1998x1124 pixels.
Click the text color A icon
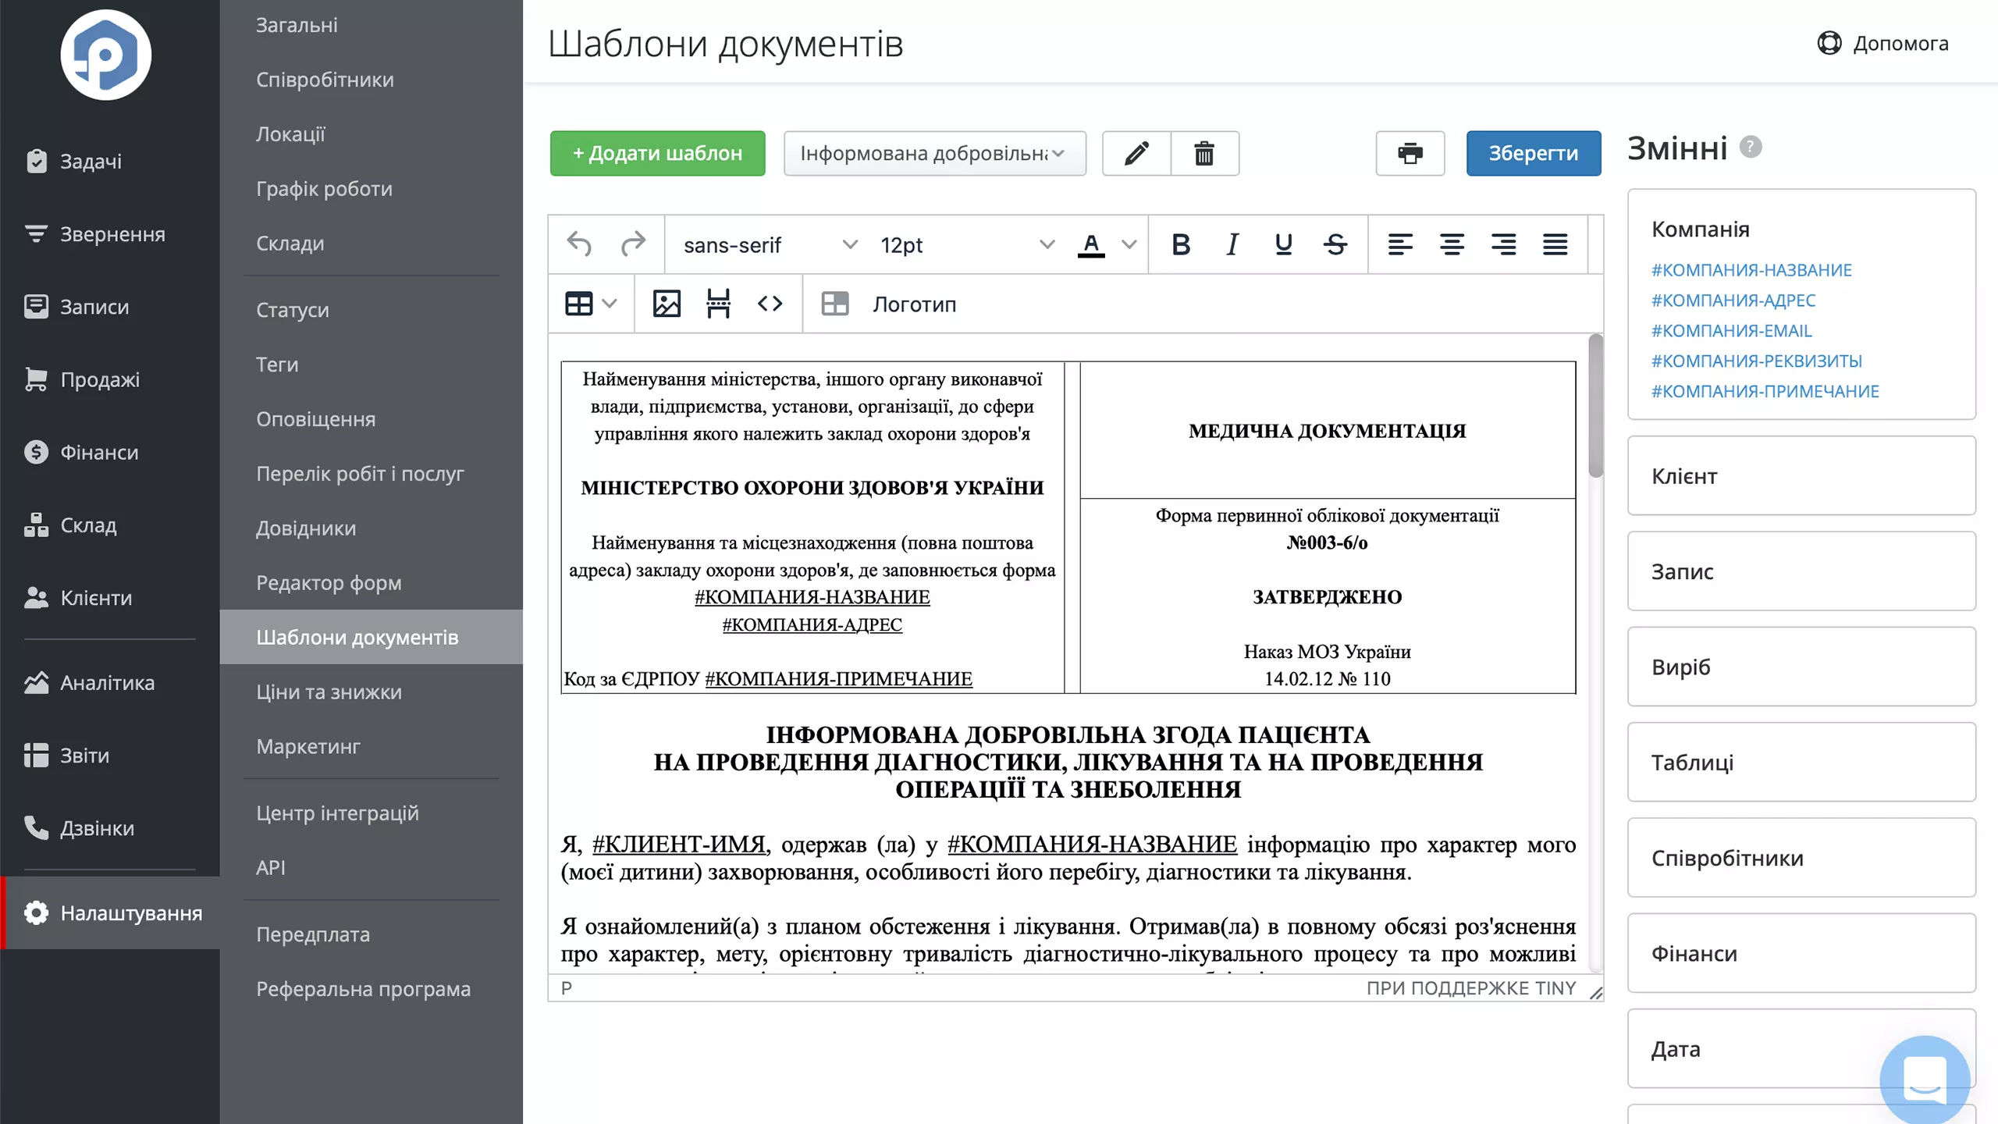(1091, 244)
